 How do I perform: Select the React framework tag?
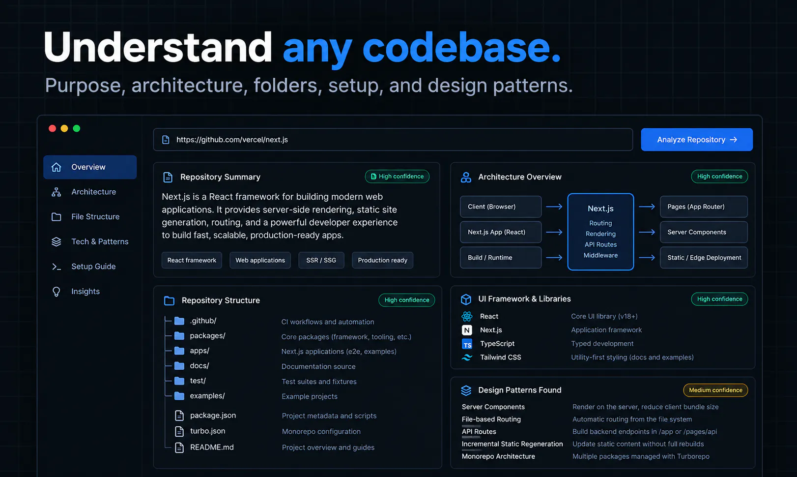[192, 260]
